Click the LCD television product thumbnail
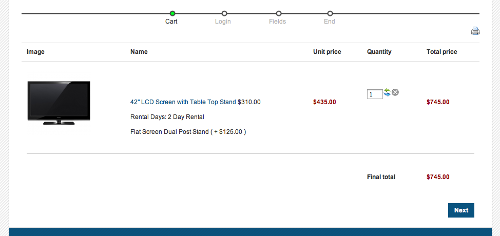This screenshot has height=236, width=500. pyautogui.click(x=59, y=103)
